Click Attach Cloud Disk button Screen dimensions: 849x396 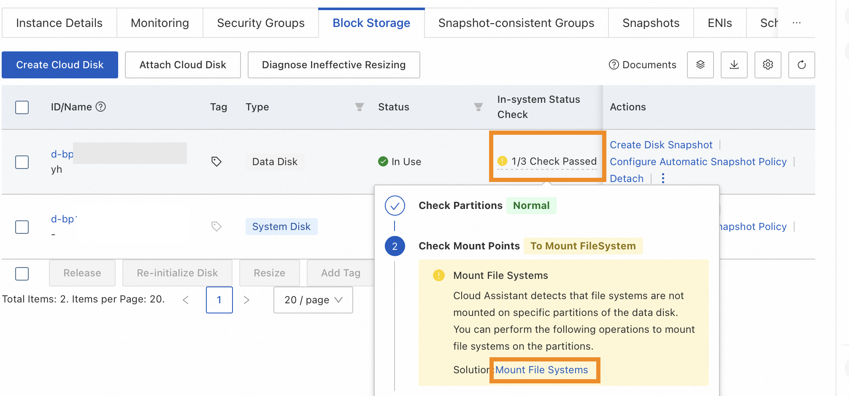[x=183, y=65]
